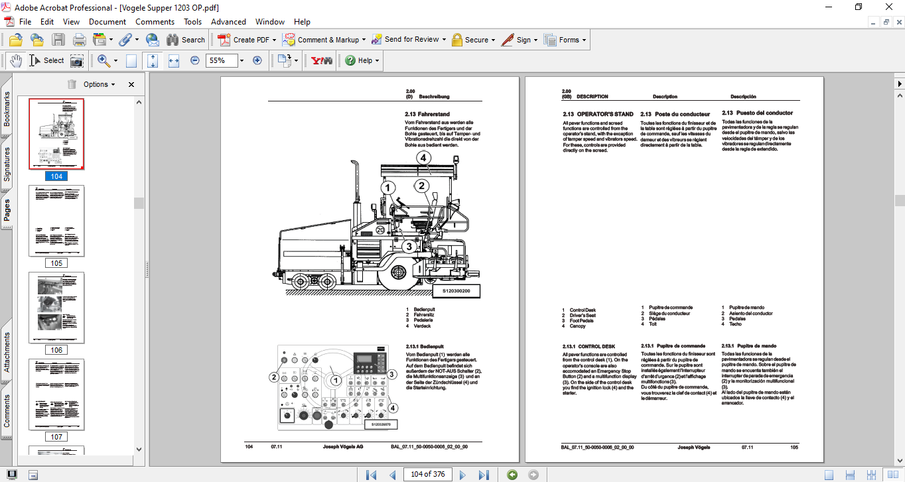The width and height of the screenshot is (905, 482).
Task: Click the Select text tool button
Action: (46, 60)
